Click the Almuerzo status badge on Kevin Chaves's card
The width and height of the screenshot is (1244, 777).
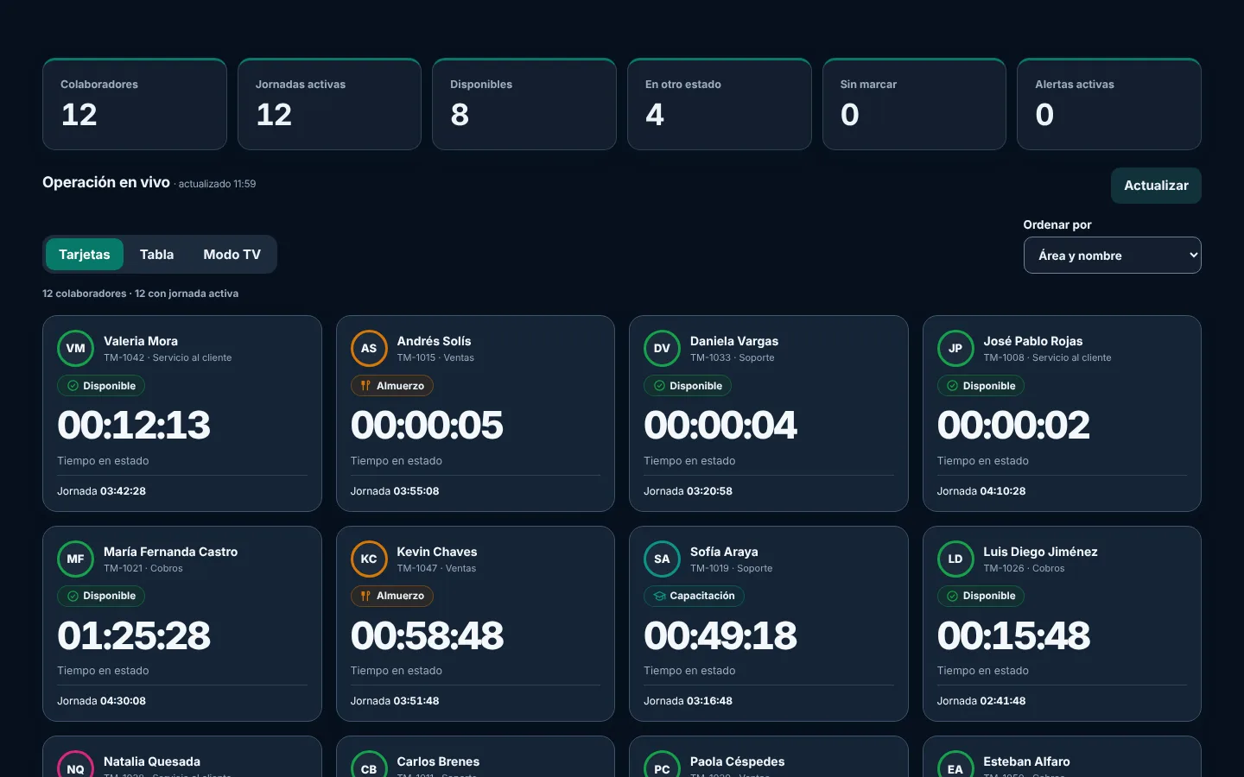click(x=392, y=596)
